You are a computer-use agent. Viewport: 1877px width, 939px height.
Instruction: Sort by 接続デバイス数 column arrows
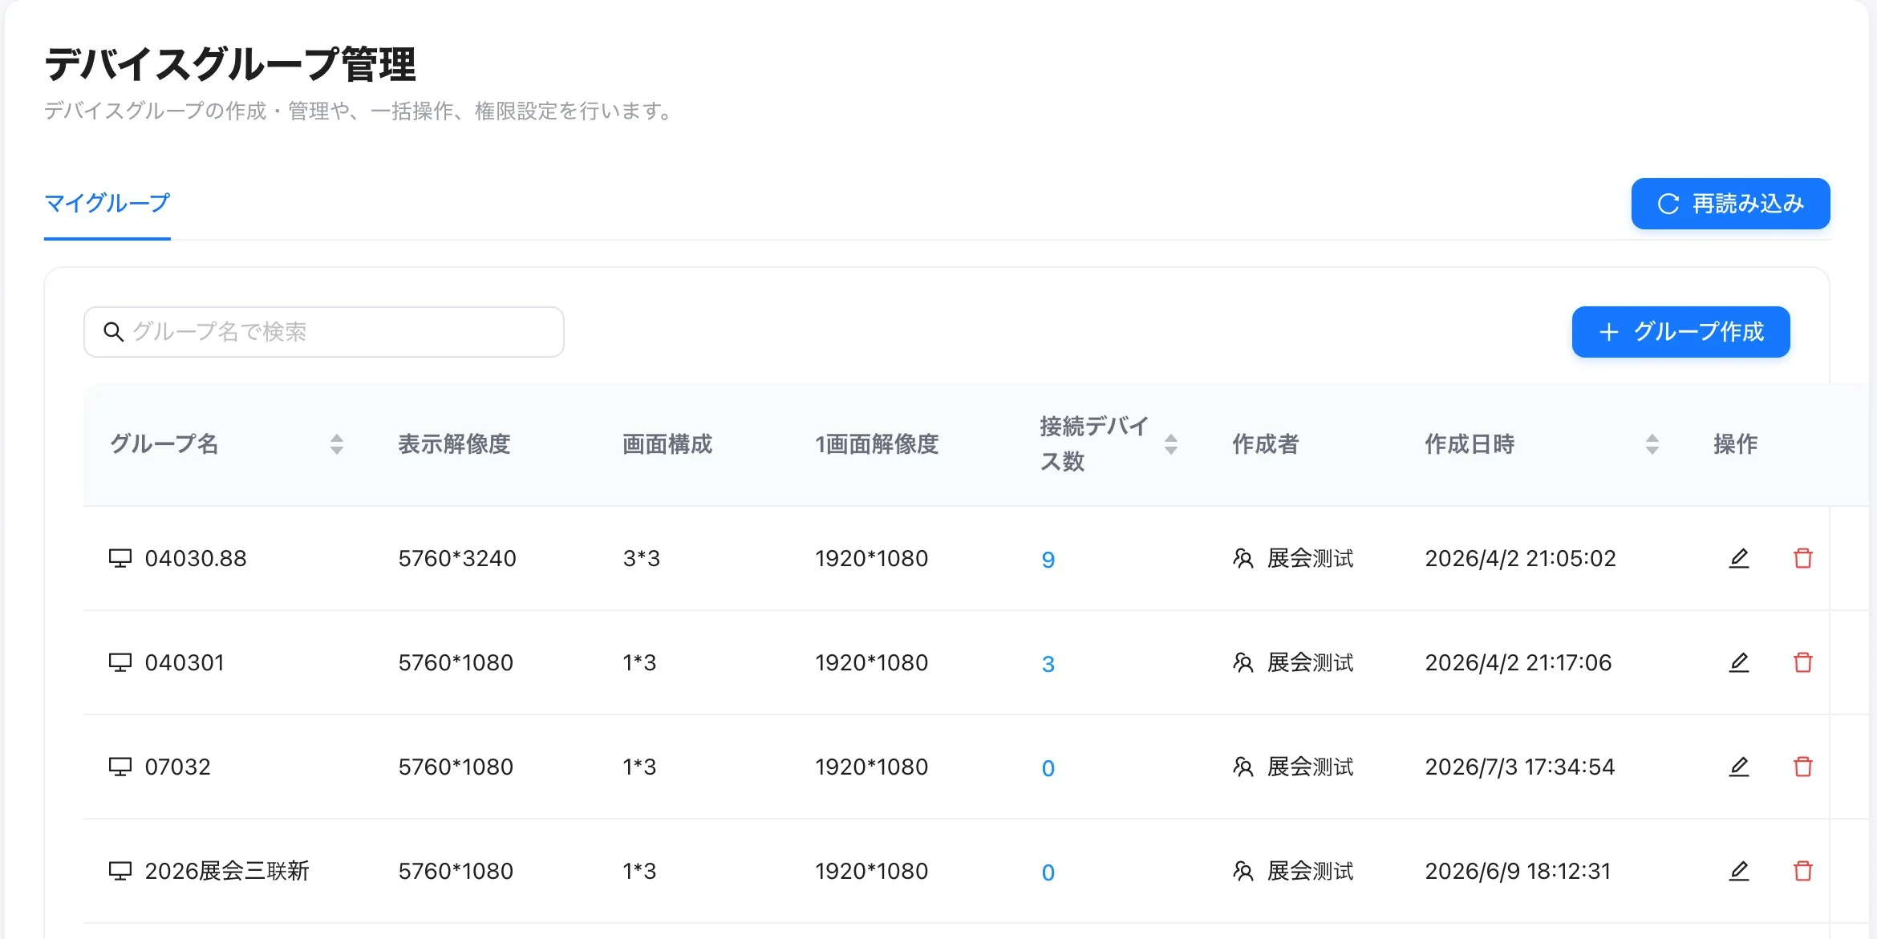1171,444
